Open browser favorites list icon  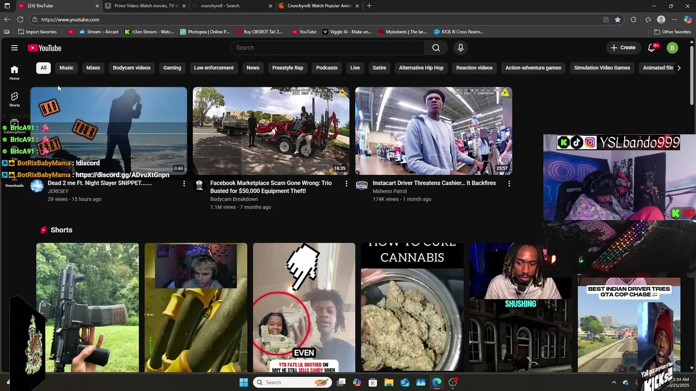tap(648, 20)
